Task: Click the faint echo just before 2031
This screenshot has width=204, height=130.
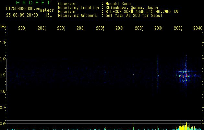Action: click(17, 76)
